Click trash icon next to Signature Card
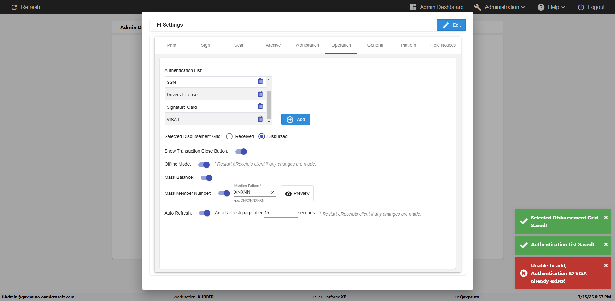The height and width of the screenshot is (301, 615). pos(260,107)
